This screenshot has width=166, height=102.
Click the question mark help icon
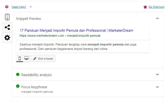tap(7, 7)
